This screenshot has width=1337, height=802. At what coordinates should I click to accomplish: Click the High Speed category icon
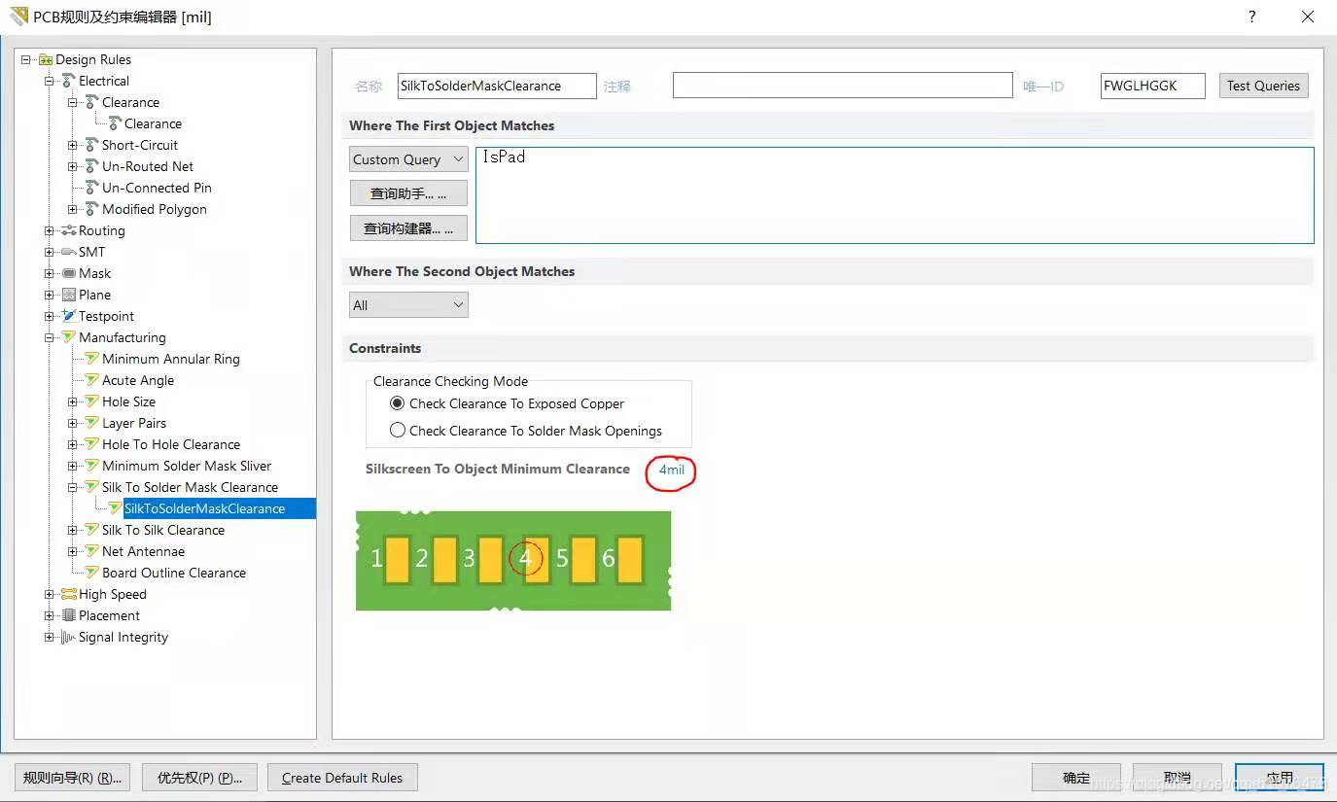[69, 594]
